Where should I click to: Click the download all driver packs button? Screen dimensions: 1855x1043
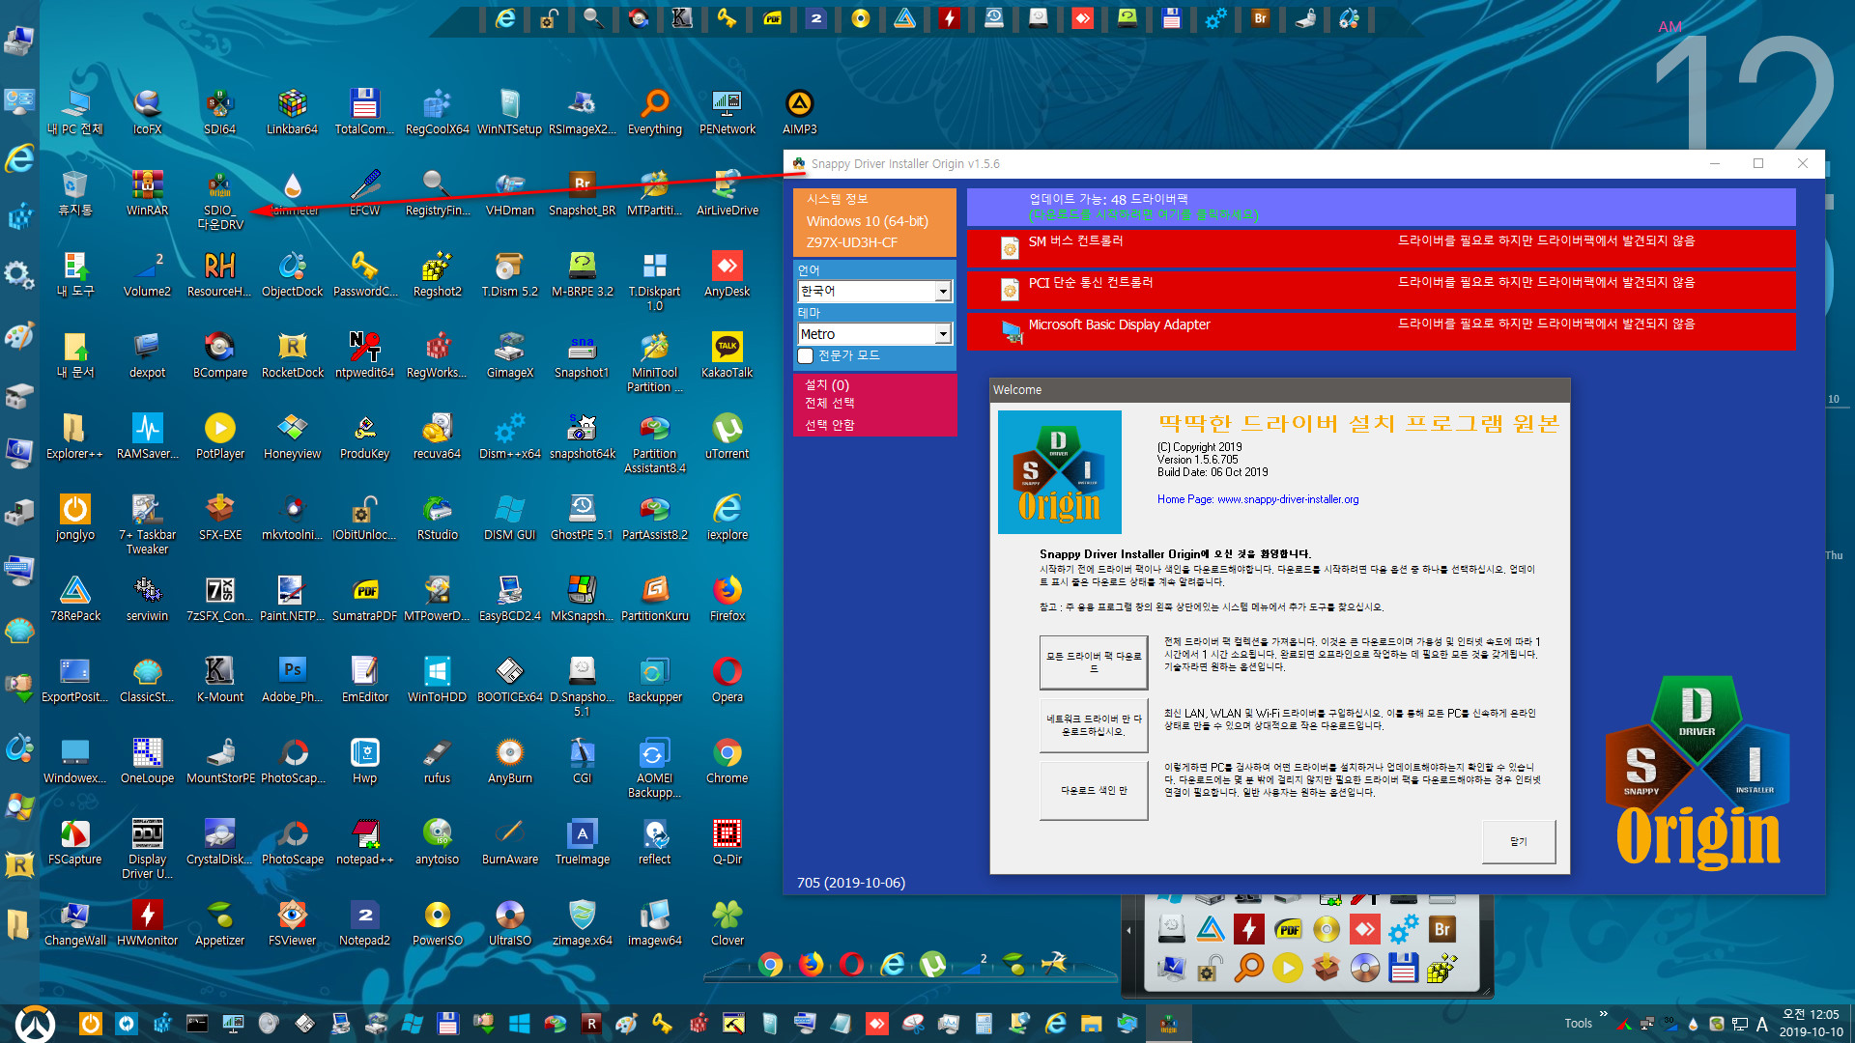1094,662
